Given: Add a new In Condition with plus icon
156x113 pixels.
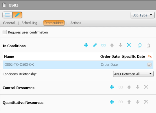Looking at the screenshot, I should tap(86, 45).
